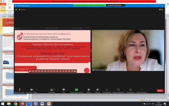This screenshot has width=169, height=106.
Task: Open Chrome from the Windows taskbar
Action: [x=15, y=104]
